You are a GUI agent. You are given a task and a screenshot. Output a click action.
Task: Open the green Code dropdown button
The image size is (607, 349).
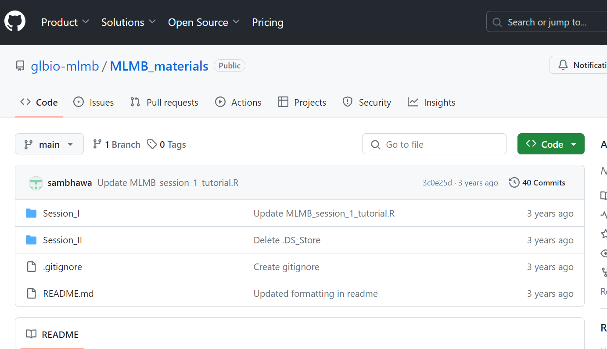551,144
